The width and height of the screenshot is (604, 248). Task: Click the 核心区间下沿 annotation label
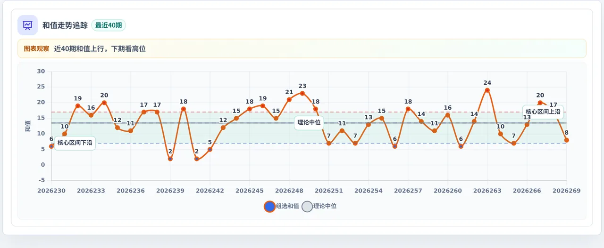point(75,143)
